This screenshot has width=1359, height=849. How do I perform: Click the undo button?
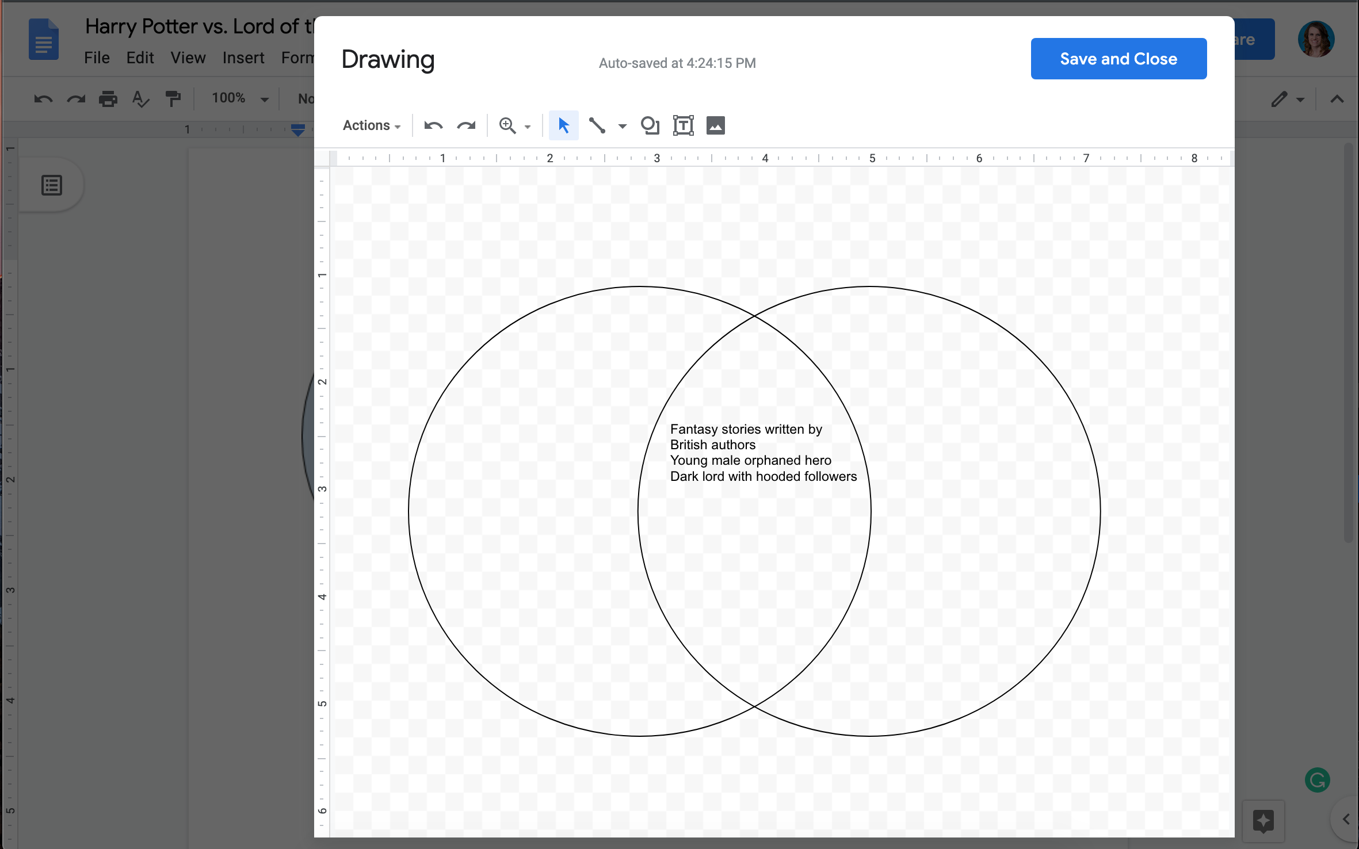pyautogui.click(x=433, y=125)
